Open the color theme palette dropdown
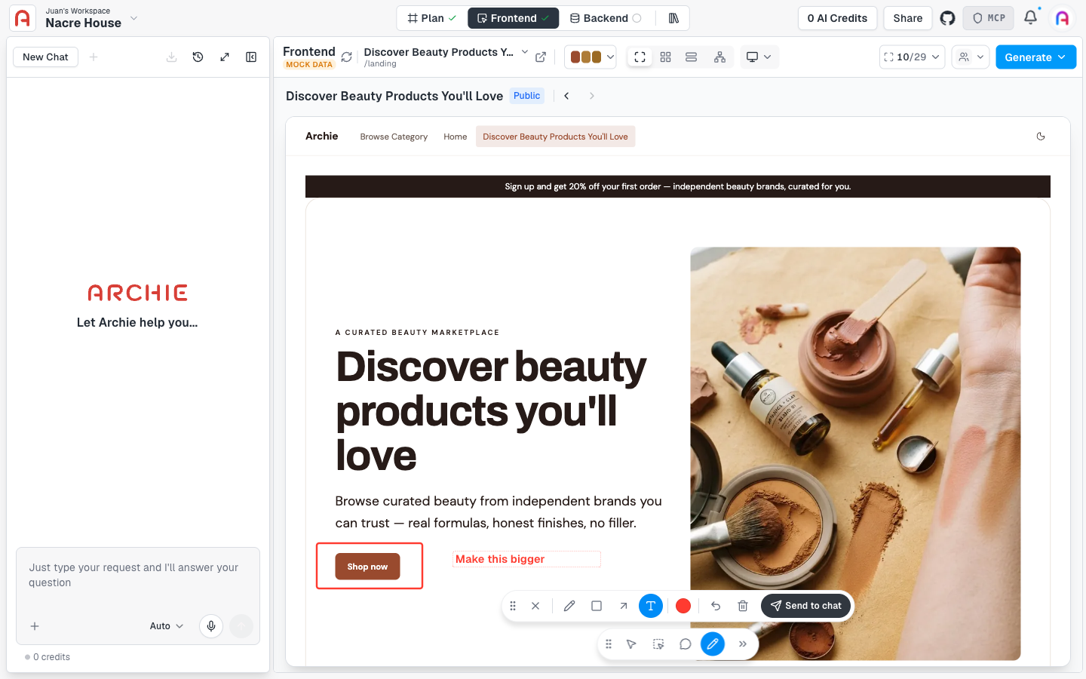 click(x=591, y=57)
